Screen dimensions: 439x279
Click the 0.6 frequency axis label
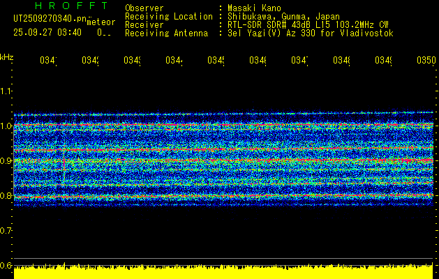[x=6, y=265]
